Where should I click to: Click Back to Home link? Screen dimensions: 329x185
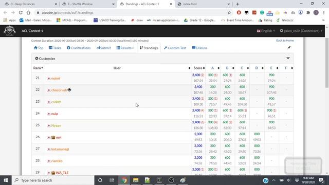285,41
